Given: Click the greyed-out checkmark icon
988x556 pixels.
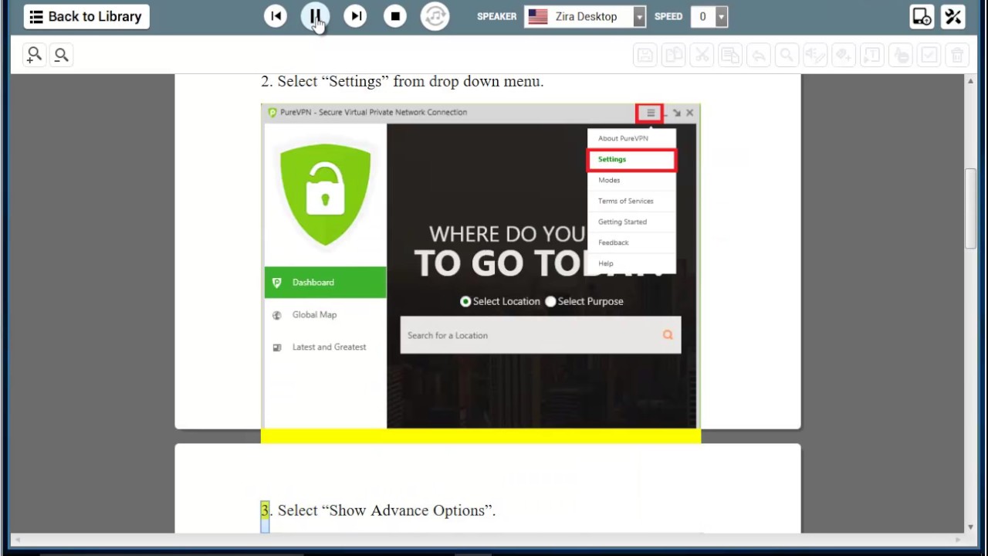Looking at the screenshot, I should point(929,55).
